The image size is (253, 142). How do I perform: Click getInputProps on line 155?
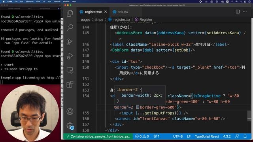coord(159,113)
